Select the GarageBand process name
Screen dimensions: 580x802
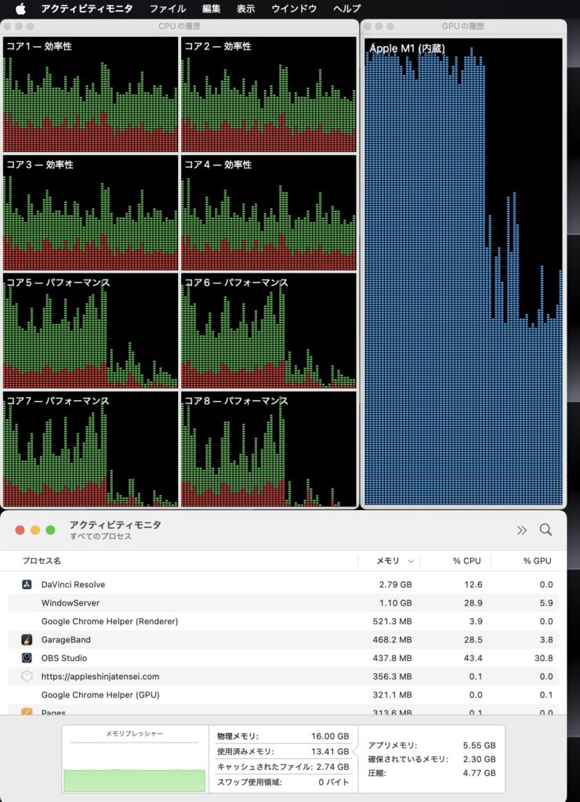pos(66,639)
